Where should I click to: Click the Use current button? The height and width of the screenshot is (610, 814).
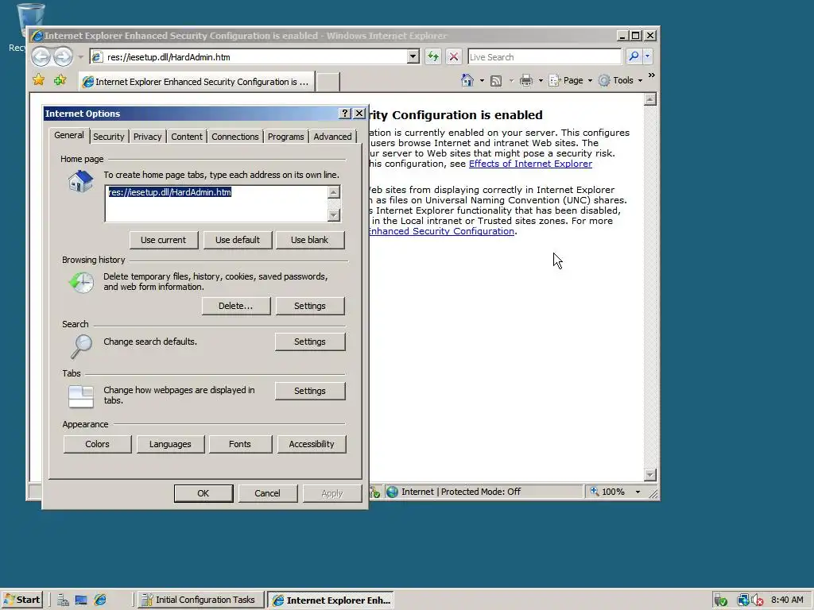164,240
